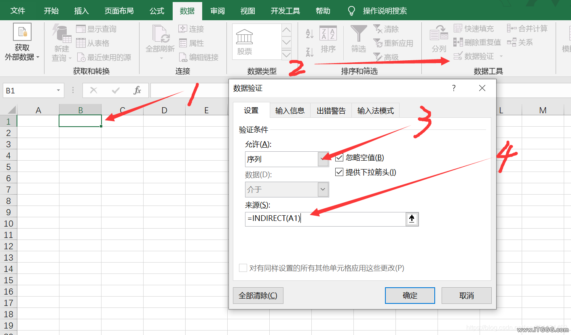Open the 公式 ribbon tab
Screen dimensions: 571x335
[157, 11]
